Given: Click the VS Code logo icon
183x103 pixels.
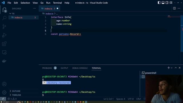Looking at the screenshot, I should 3,3.
